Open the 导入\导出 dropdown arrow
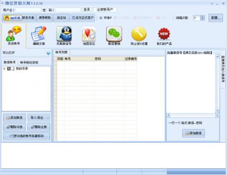227x175 pixels. (48, 118)
